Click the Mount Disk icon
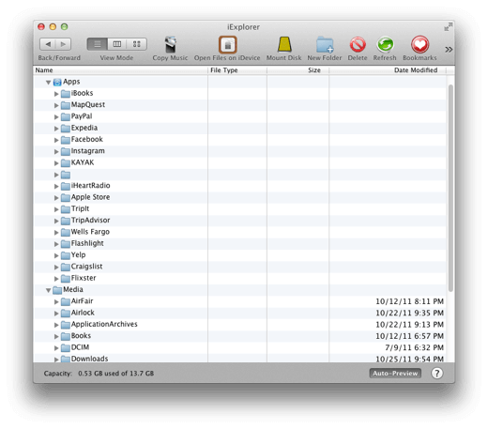Viewport: 488px width, 429px height. pyautogui.click(x=284, y=44)
